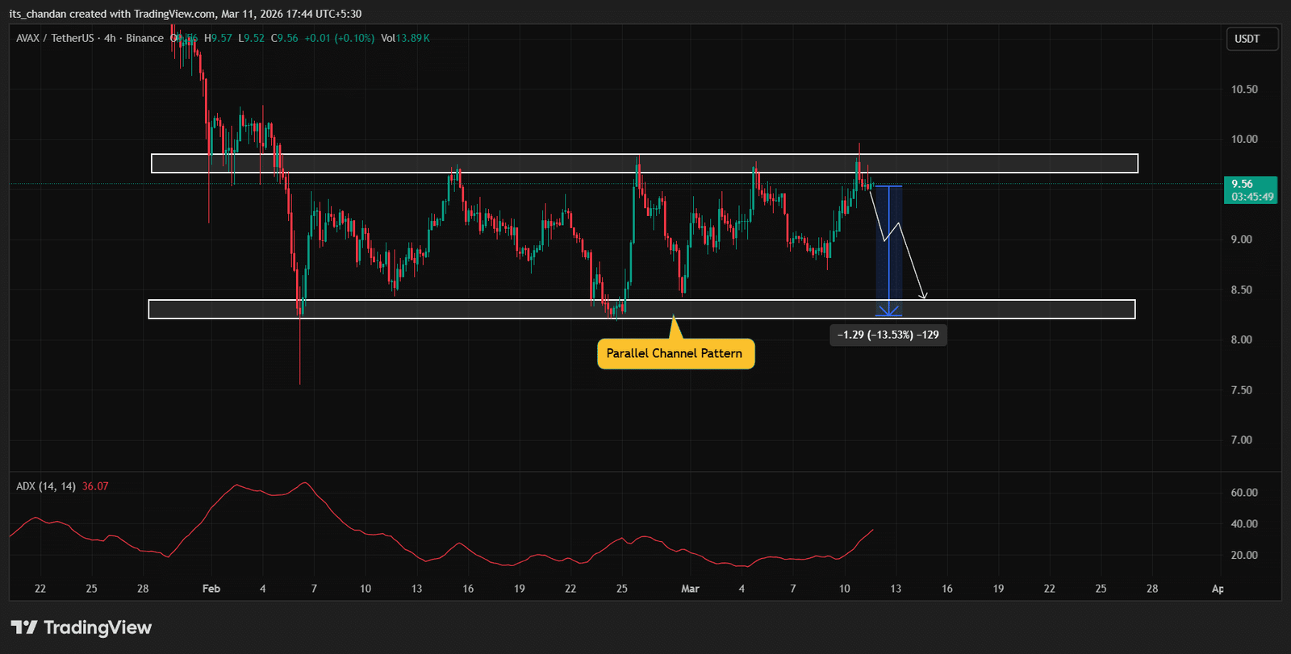
Task: Click the blue downward measurement arrow tip
Action: (888, 314)
